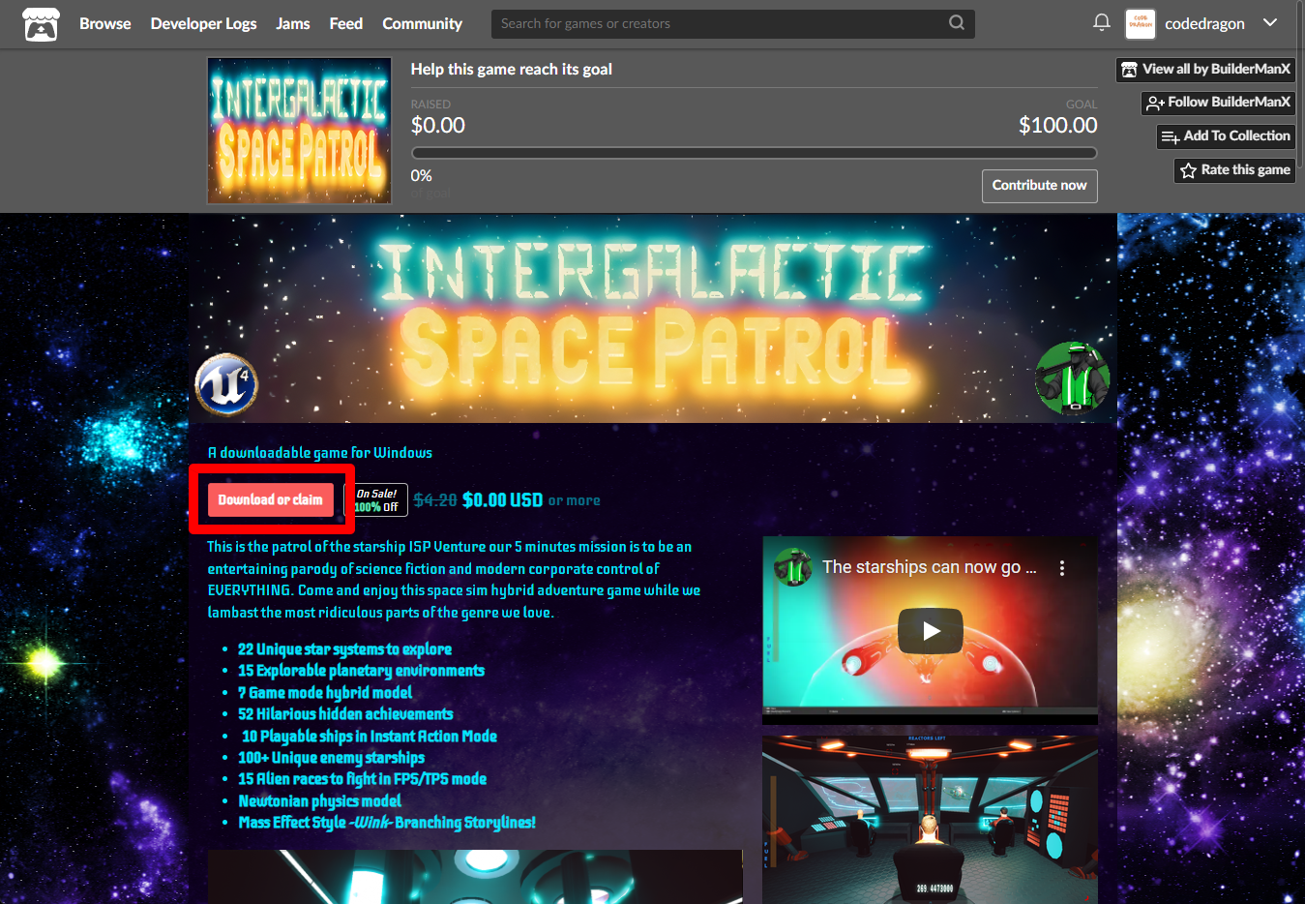This screenshot has width=1305, height=904.
Task: Click the search magnifier icon
Action: pos(956,23)
